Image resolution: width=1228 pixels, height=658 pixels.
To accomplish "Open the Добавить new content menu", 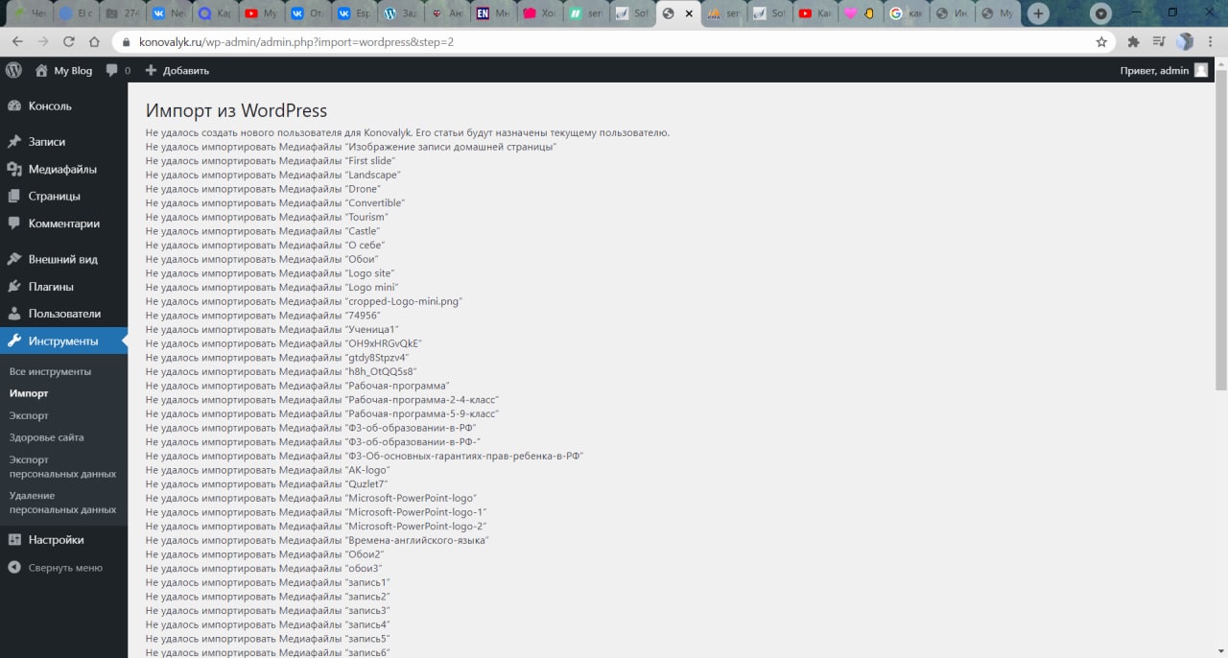I will point(177,70).
